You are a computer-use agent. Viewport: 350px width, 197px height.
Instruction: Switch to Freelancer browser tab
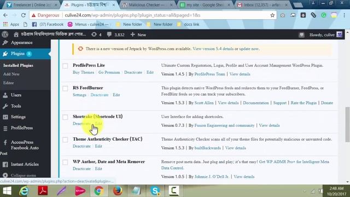(31, 5)
